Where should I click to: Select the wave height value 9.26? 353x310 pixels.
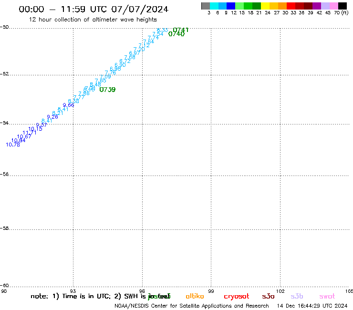(x=52, y=117)
